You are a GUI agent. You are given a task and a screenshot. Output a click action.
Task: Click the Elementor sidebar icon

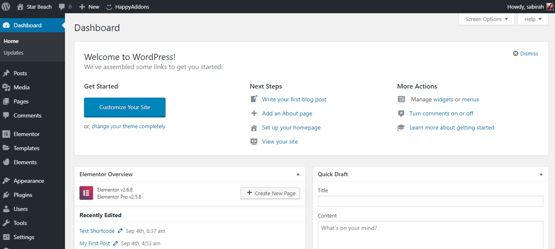pyautogui.click(x=6, y=134)
